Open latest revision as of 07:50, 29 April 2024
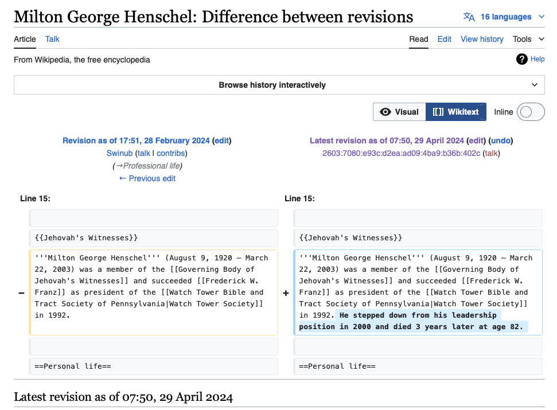 coord(387,140)
